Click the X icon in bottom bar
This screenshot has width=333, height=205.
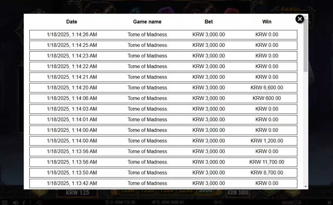tap(329, 202)
